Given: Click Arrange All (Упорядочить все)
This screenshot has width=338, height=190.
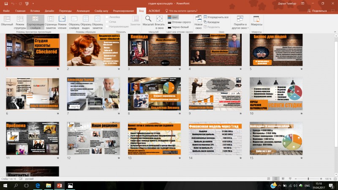Looking at the screenshot, I should (216, 17).
